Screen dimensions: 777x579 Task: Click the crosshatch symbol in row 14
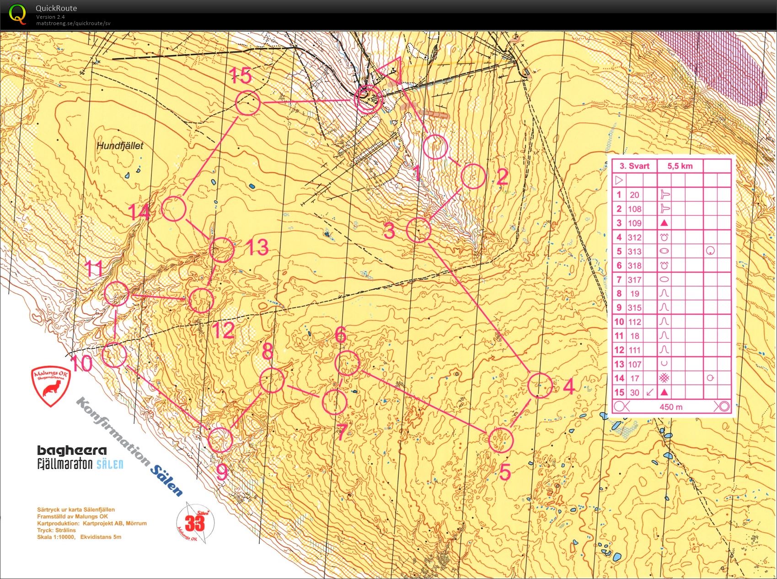664,378
